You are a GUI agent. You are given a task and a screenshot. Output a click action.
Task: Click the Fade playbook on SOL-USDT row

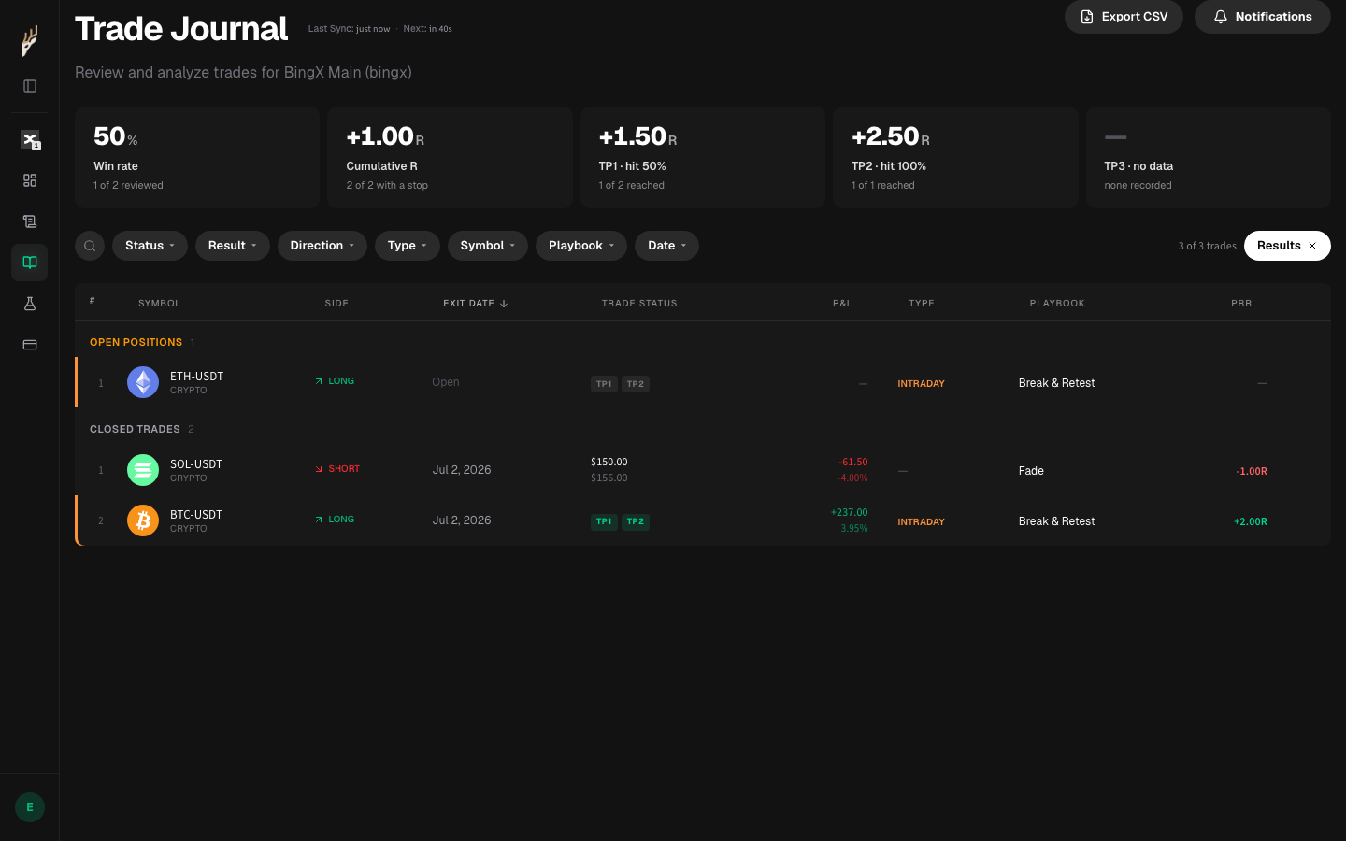1031,471
